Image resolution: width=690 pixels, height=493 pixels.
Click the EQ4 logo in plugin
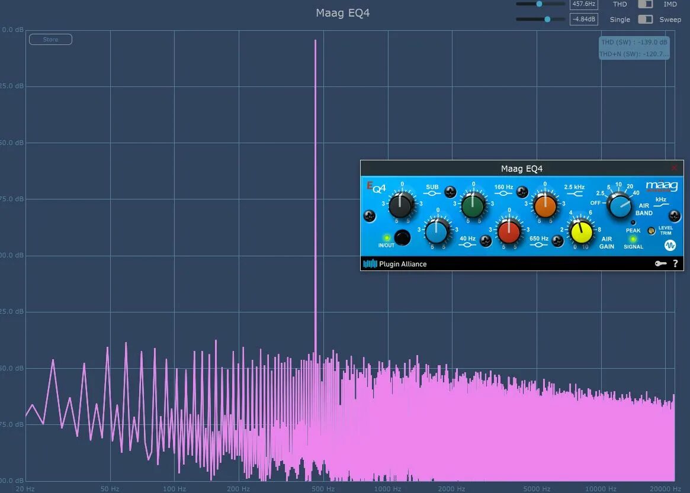pos(376,188)
